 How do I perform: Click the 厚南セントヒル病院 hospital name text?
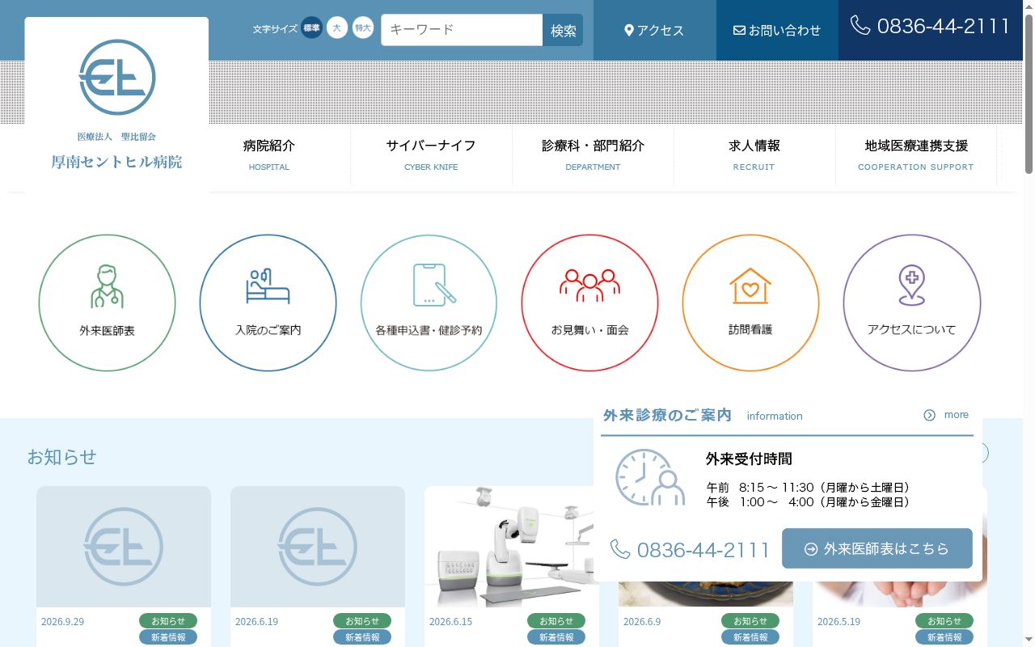tap(117, 162)
